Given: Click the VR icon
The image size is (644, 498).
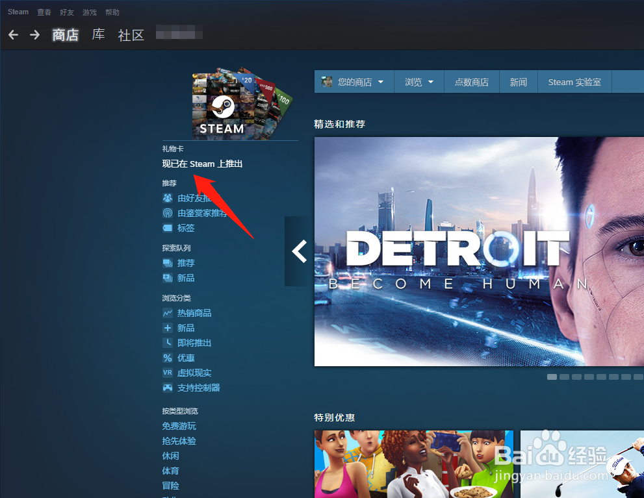Looking at the screenshot, I should pos(168,373).
